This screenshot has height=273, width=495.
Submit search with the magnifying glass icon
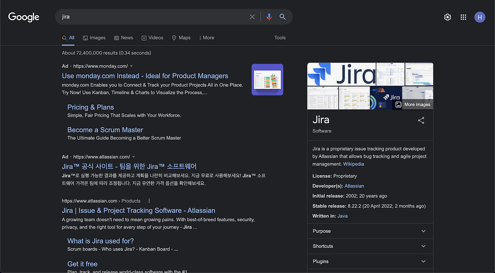pyautogui.click(x=283, y=17)
